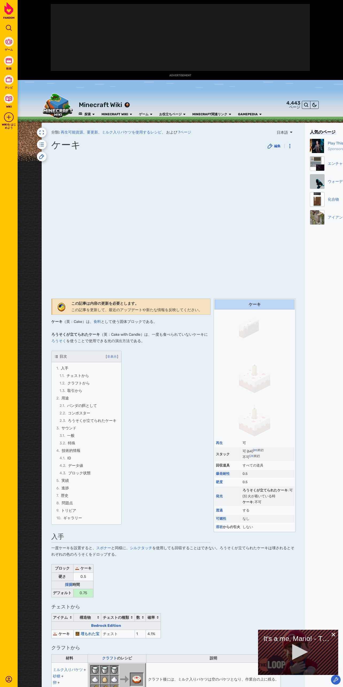
Task: Click the floating pencil edit icon
Action: coord(42,157)
